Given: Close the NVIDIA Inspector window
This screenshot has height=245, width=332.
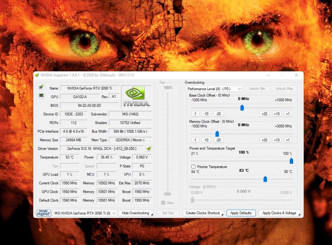Looking at the screenshot, I should 296,75.
